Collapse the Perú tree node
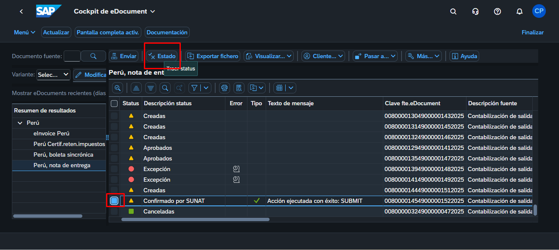Viewport: 559px width, 250px height. 20,123
